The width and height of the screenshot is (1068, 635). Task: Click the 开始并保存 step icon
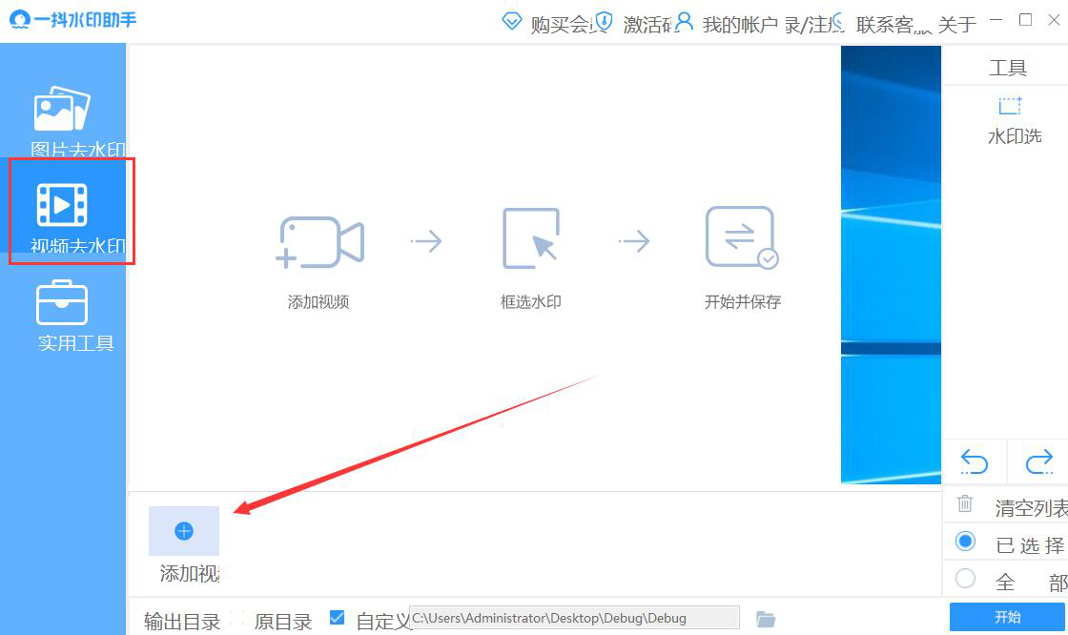pos(742,237)
